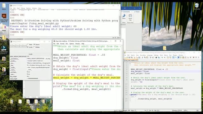
Task: Click Cut icon in Notepad++ toolbar
Action: [x=142, y=57]
